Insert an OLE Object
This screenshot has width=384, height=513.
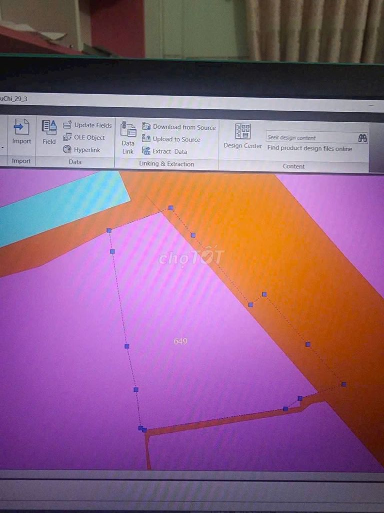67,137
